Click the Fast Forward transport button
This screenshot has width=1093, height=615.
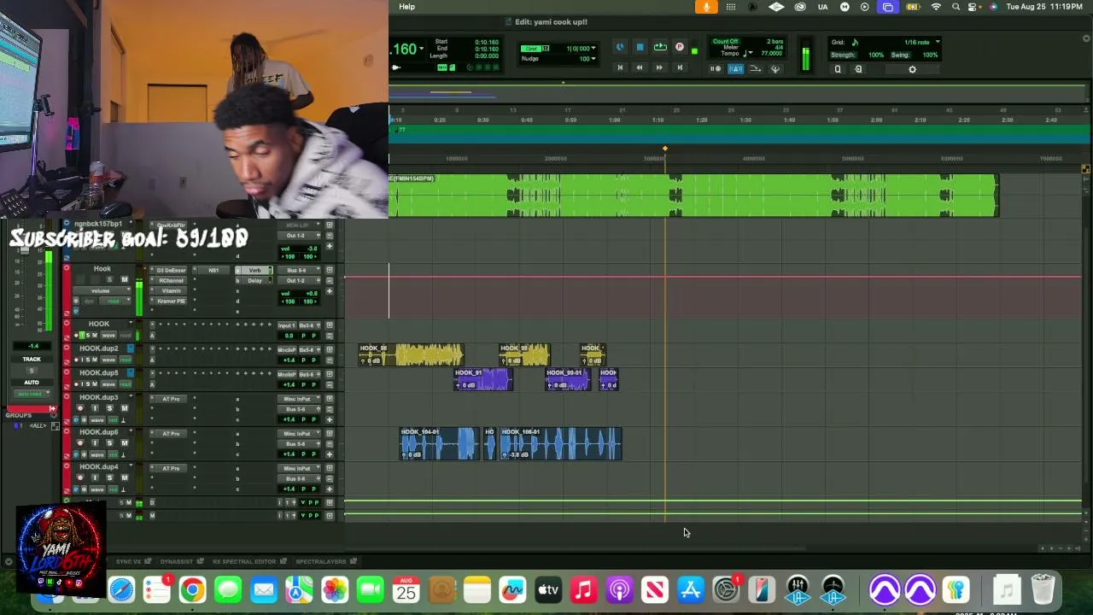coord(658,68)
